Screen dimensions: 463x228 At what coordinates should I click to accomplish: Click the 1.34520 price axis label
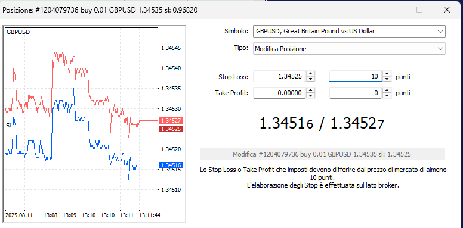[171, 149]
